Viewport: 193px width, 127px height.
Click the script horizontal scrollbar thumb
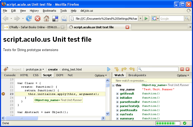pyautogui.click(x=22, y=118)
